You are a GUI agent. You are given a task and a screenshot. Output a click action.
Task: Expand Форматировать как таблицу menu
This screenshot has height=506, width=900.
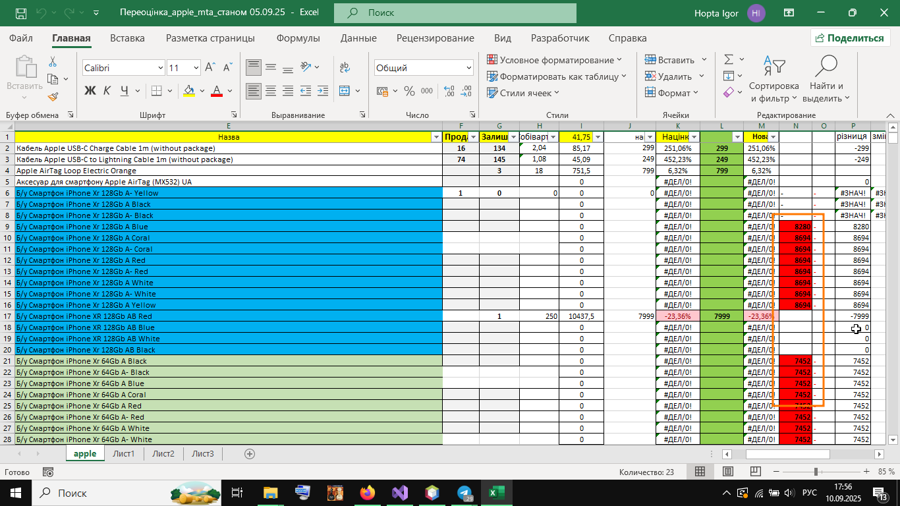(x=557, y=76)
